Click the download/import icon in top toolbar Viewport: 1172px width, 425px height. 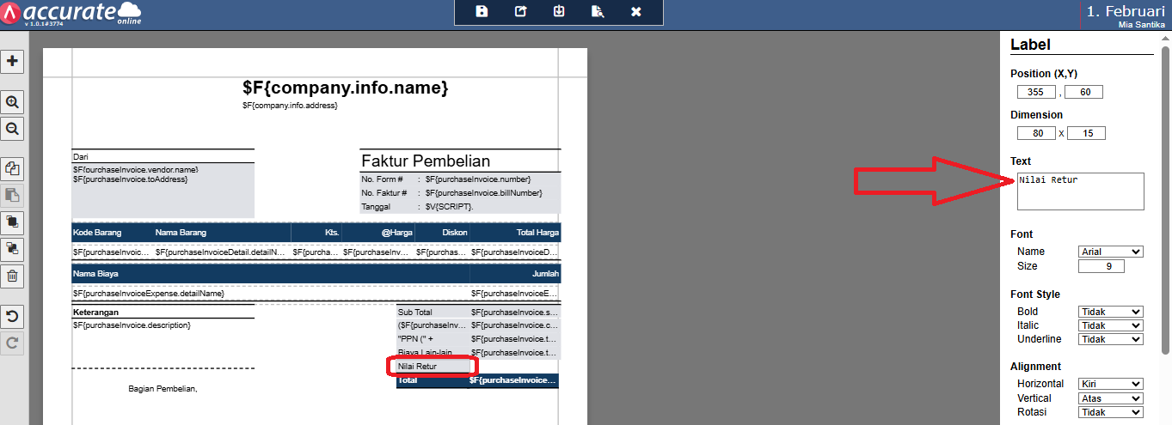point(559,12)
